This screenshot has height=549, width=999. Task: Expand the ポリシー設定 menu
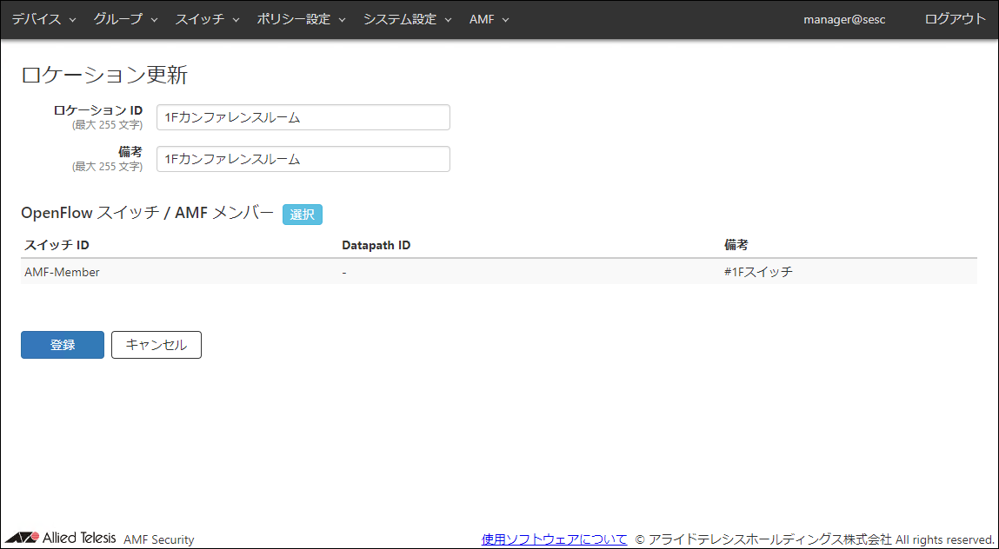[301, 19]
